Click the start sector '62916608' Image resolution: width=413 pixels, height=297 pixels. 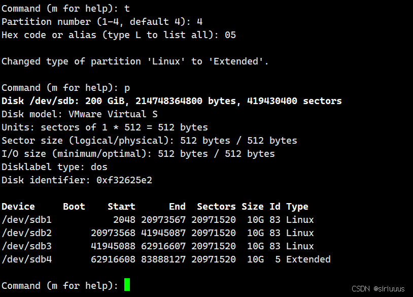tap(113, 259)
